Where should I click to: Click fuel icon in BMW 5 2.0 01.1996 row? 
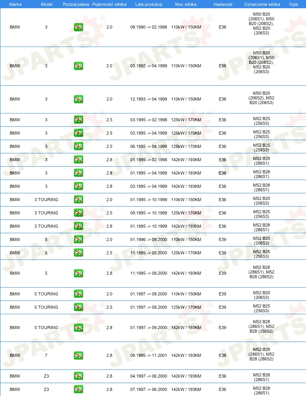(x=79, y=239)
